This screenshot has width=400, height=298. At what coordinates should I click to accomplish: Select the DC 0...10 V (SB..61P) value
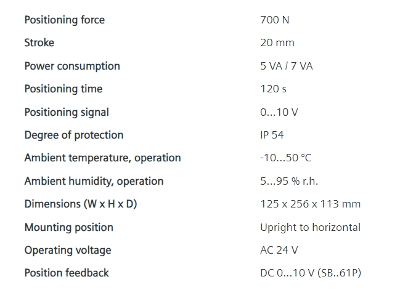tap(311, 273)
